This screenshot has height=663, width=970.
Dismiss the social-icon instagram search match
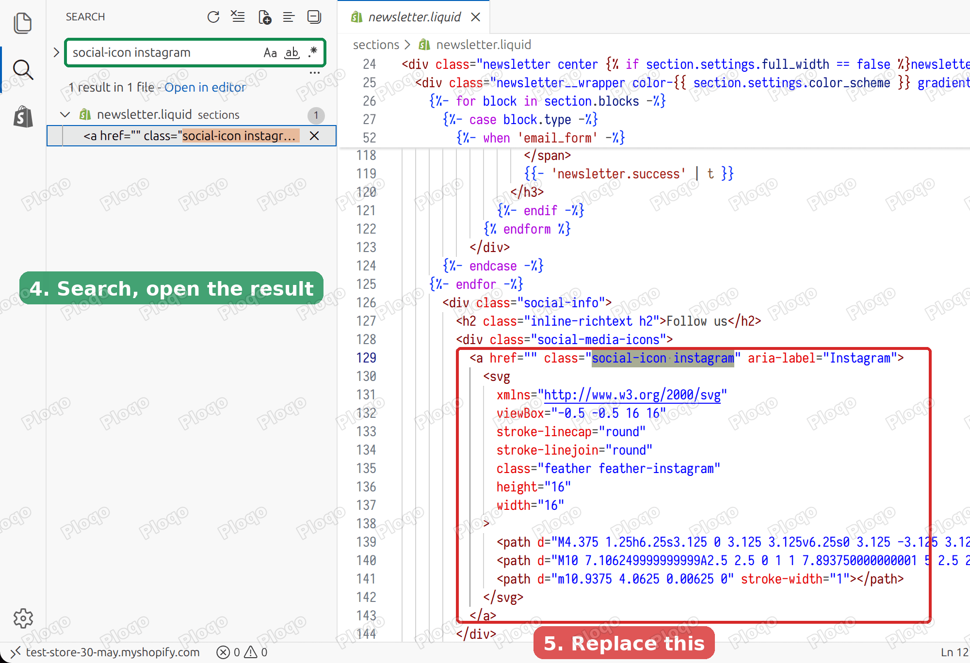pos(314,136)
